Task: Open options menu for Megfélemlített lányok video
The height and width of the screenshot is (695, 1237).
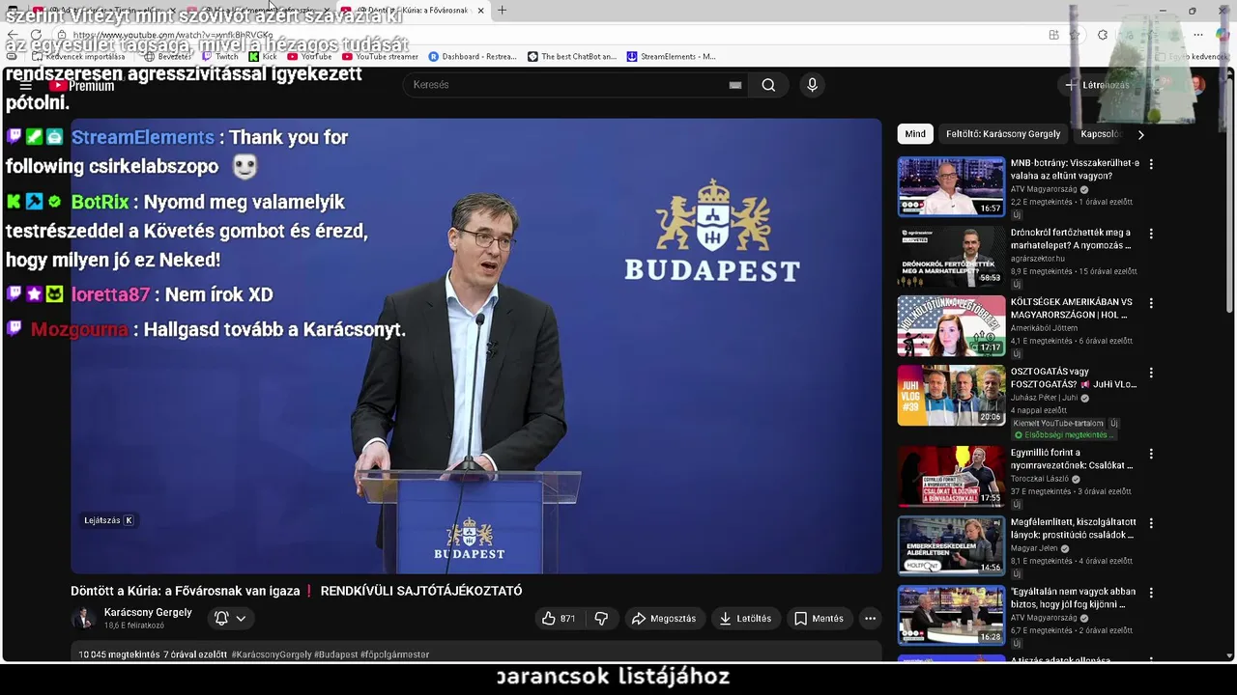Action: [1151, 523]
